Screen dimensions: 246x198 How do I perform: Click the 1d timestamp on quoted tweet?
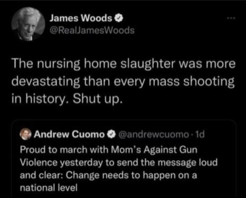tap(200, 134)
